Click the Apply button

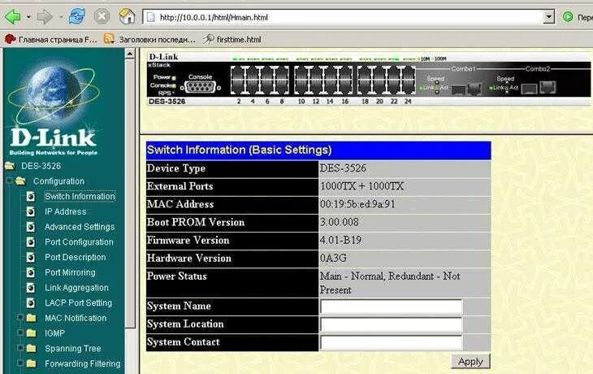[470, 362]
